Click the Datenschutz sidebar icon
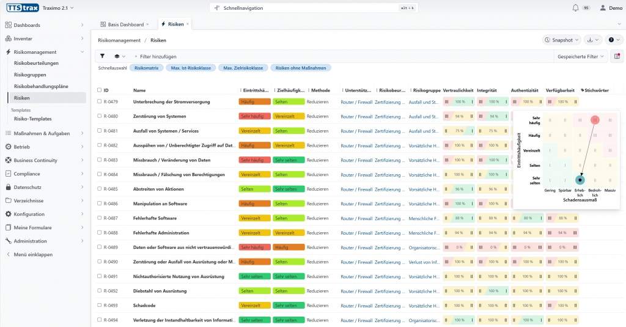The height and width of the screenshot is (327, 626). [8, 187]
